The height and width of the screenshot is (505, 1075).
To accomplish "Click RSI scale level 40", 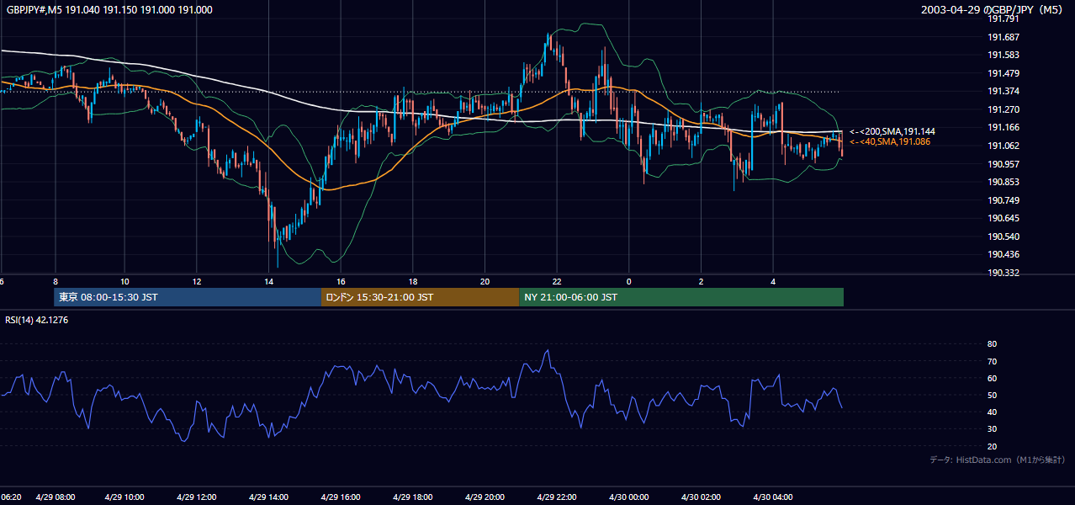I will coord(992,412).
